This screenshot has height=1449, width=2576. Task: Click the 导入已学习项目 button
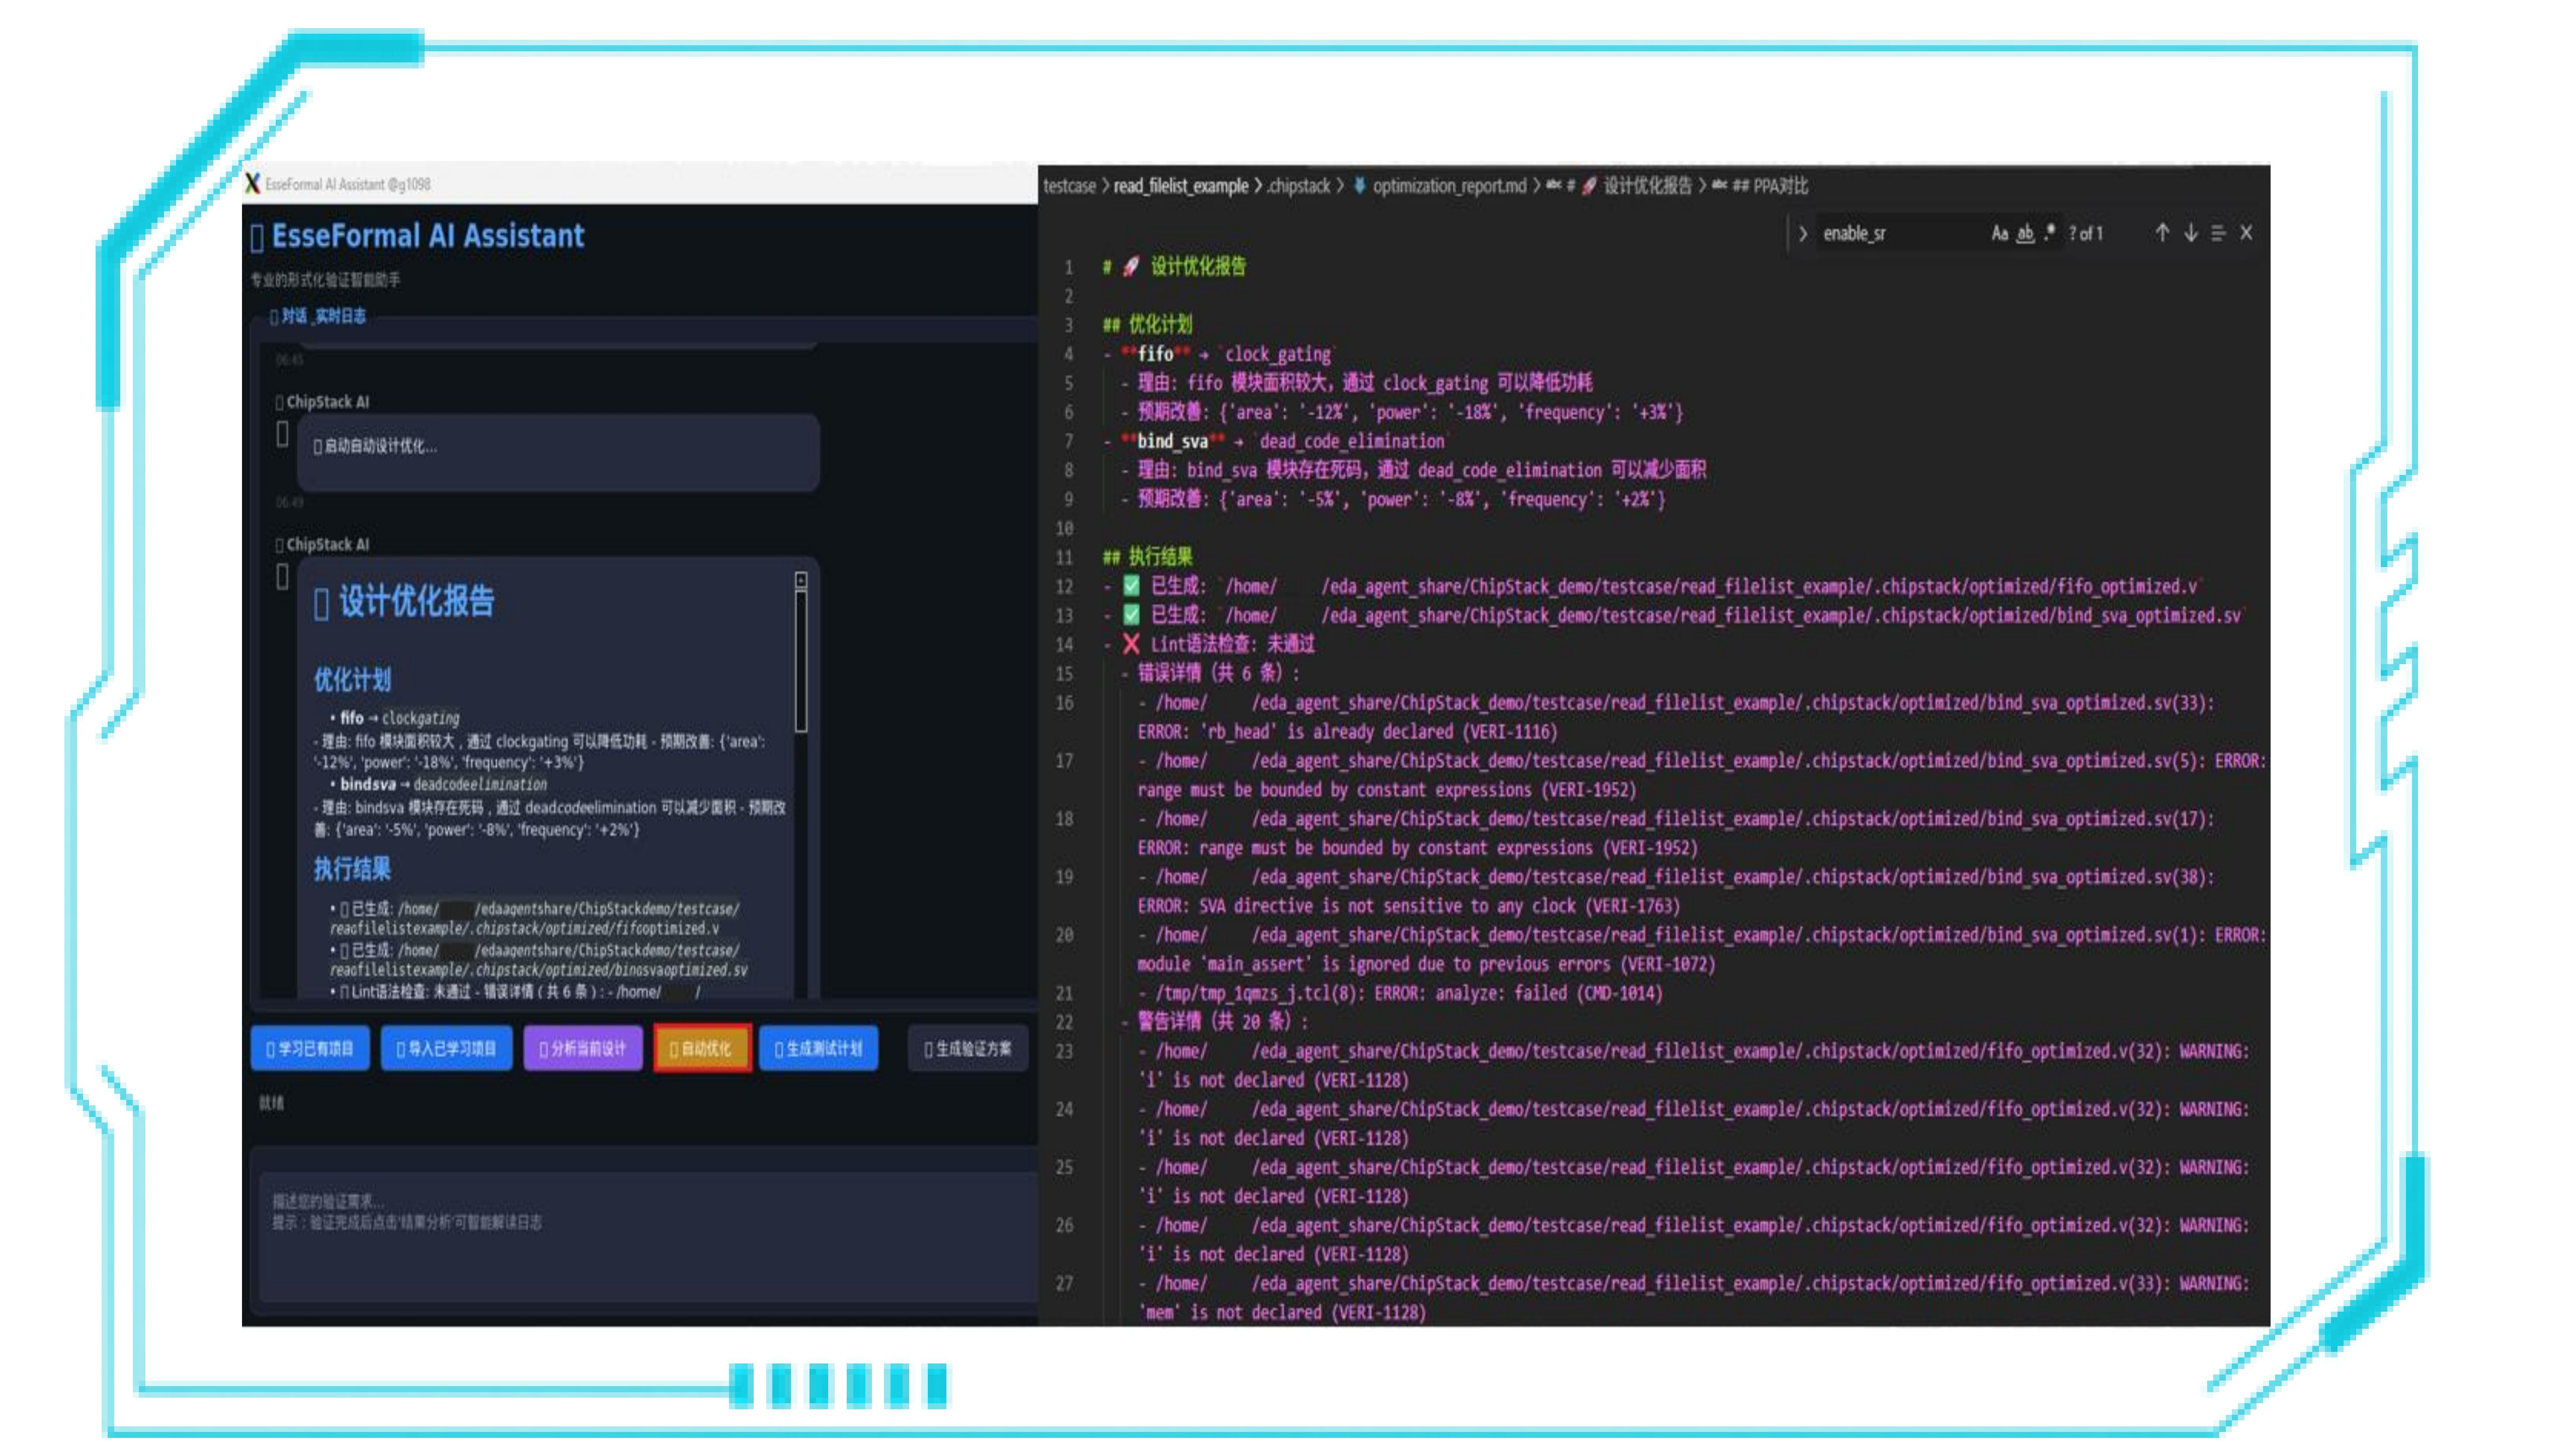446,1049
